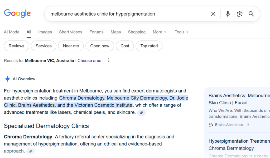Open the Chroma Dermatology bold link
Screen dimensions: 270x158
[x=28, y=137]
